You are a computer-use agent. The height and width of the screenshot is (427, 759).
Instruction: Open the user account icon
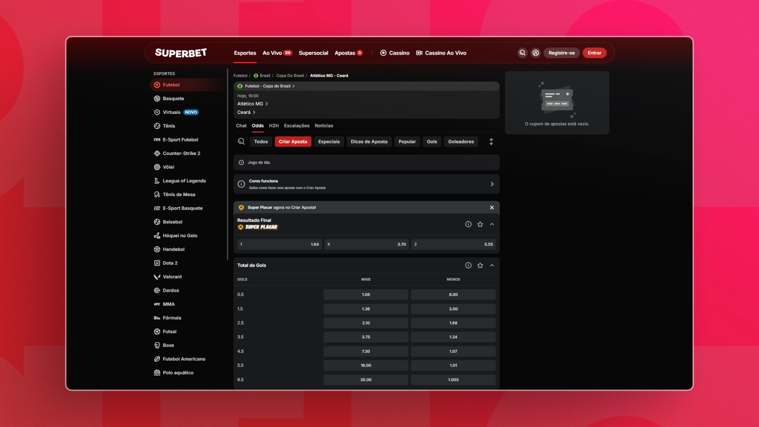click(x=536, y=53)
